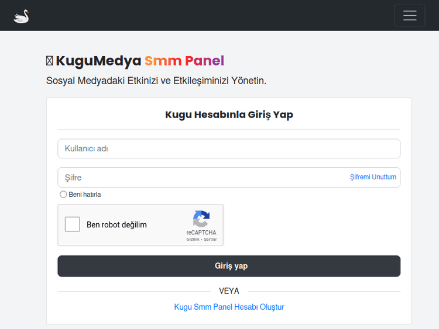Click the KuguMedya Smm Panel heading

click(x=135, y=61)
